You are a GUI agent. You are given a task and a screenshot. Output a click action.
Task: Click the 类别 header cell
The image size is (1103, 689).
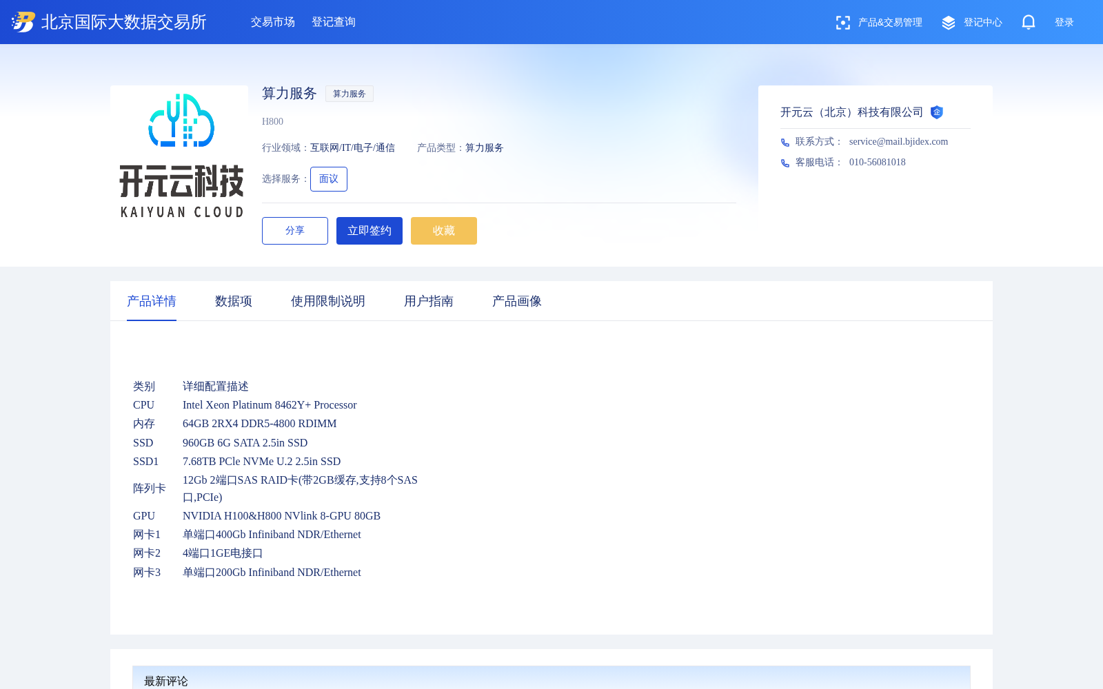click(x=144, y=387)
